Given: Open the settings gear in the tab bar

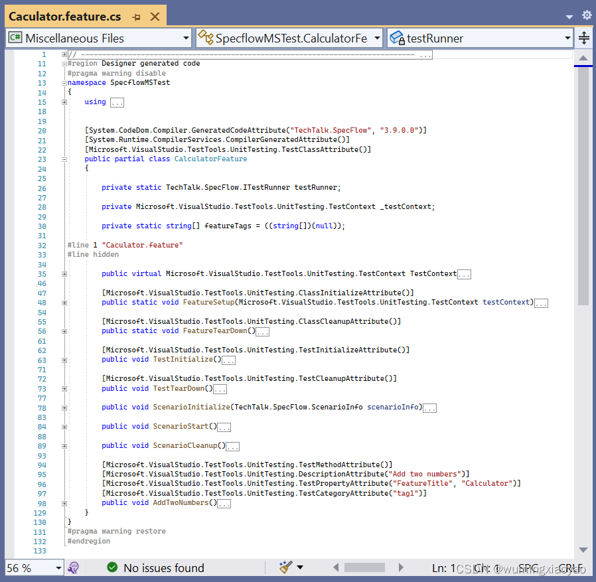Looking at the screenshot, I should [x=587, y=15].
